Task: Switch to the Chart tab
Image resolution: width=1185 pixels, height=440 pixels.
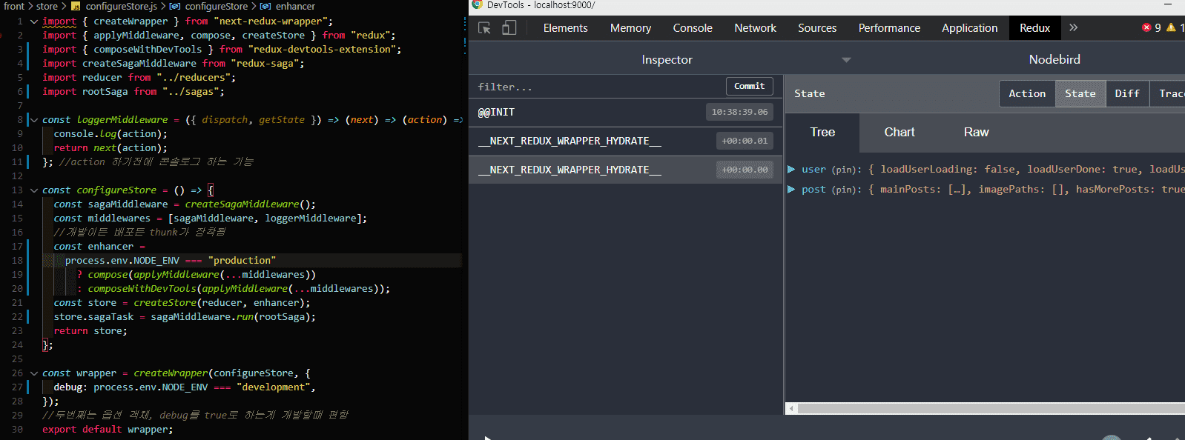Action: [899, 132]
